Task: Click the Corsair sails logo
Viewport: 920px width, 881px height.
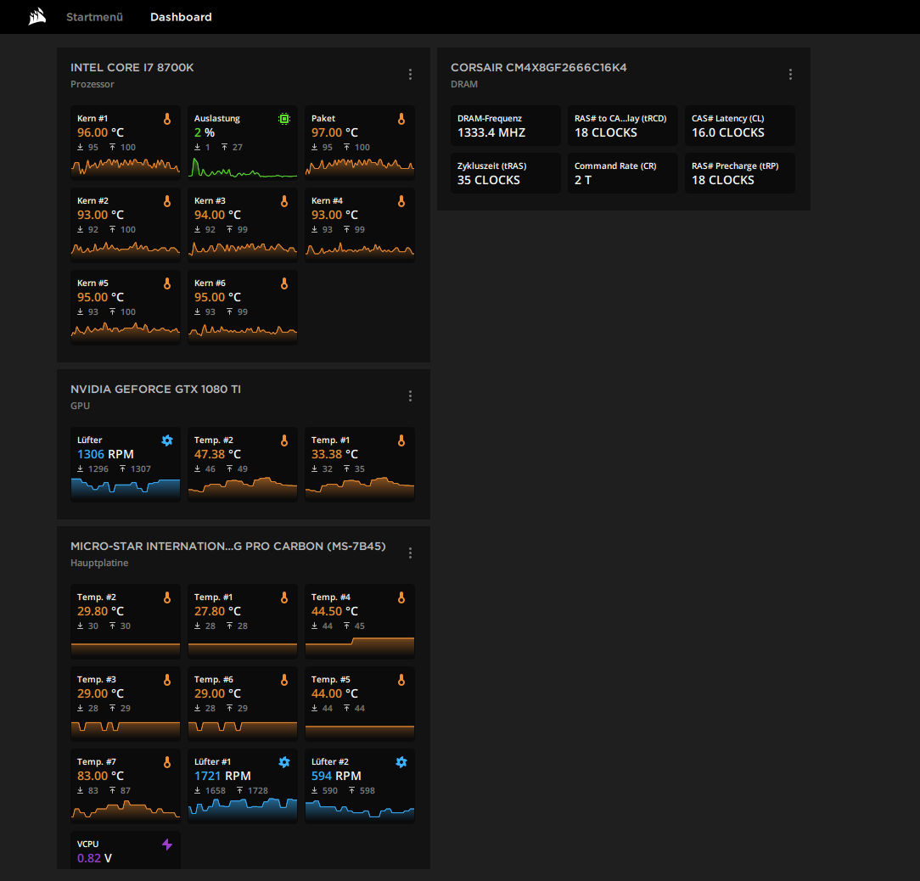Action: (37, 16)
